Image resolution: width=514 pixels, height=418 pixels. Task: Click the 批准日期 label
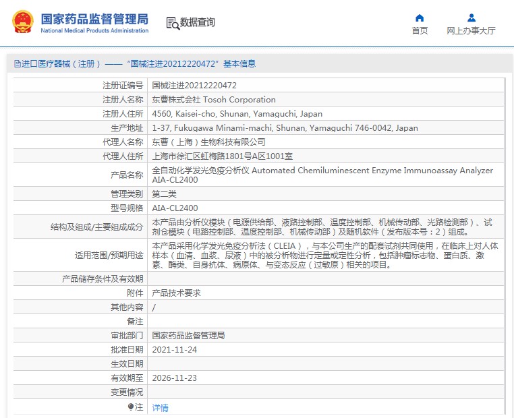point(127,349)
